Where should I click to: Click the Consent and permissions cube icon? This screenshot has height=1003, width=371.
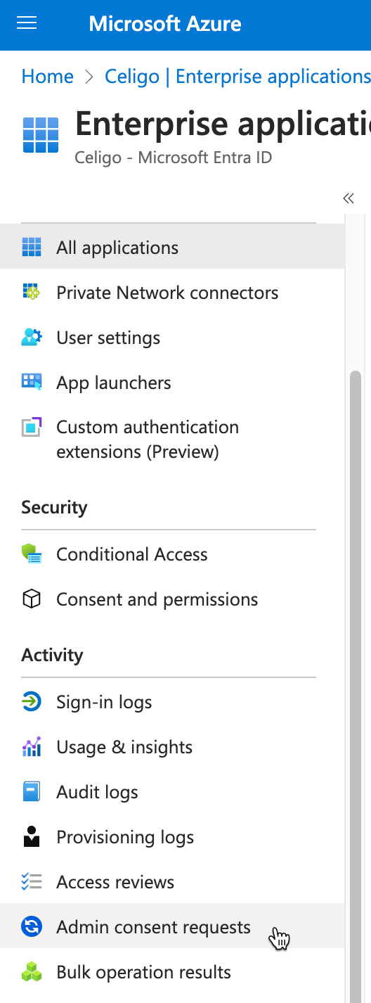click(x=32, y=599)
